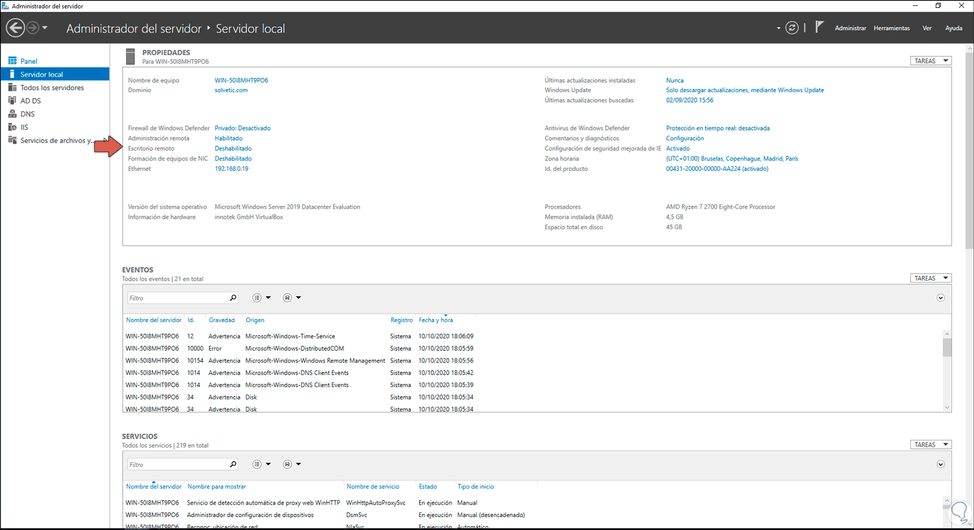The width and height of the screenshot is (974, 530).
Task: Open the notifications flag icon
Action: [x=819, y=27]
